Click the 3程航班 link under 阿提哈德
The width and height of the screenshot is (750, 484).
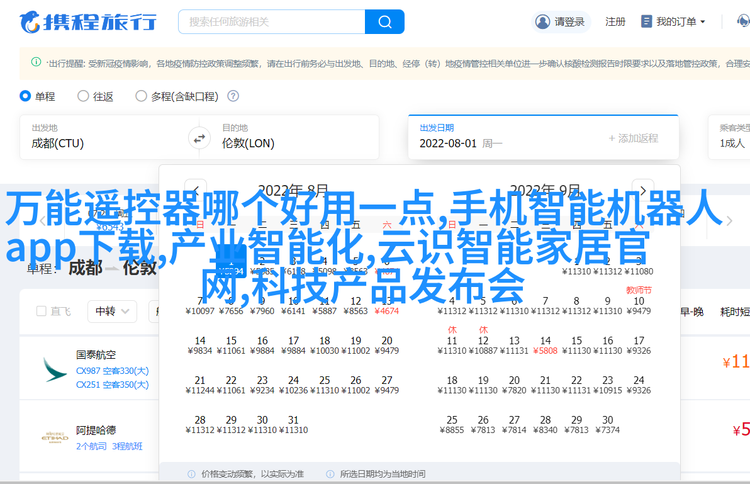[x=127, y=446]
